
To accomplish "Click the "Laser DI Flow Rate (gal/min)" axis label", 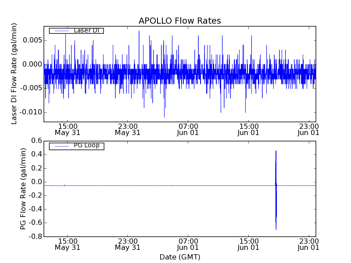I will [14, 74].
